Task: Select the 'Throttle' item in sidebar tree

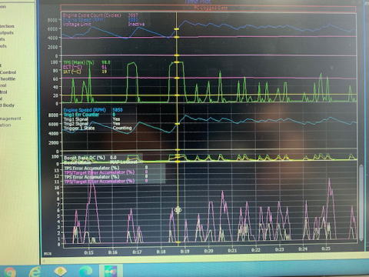Action: (8, 78)
